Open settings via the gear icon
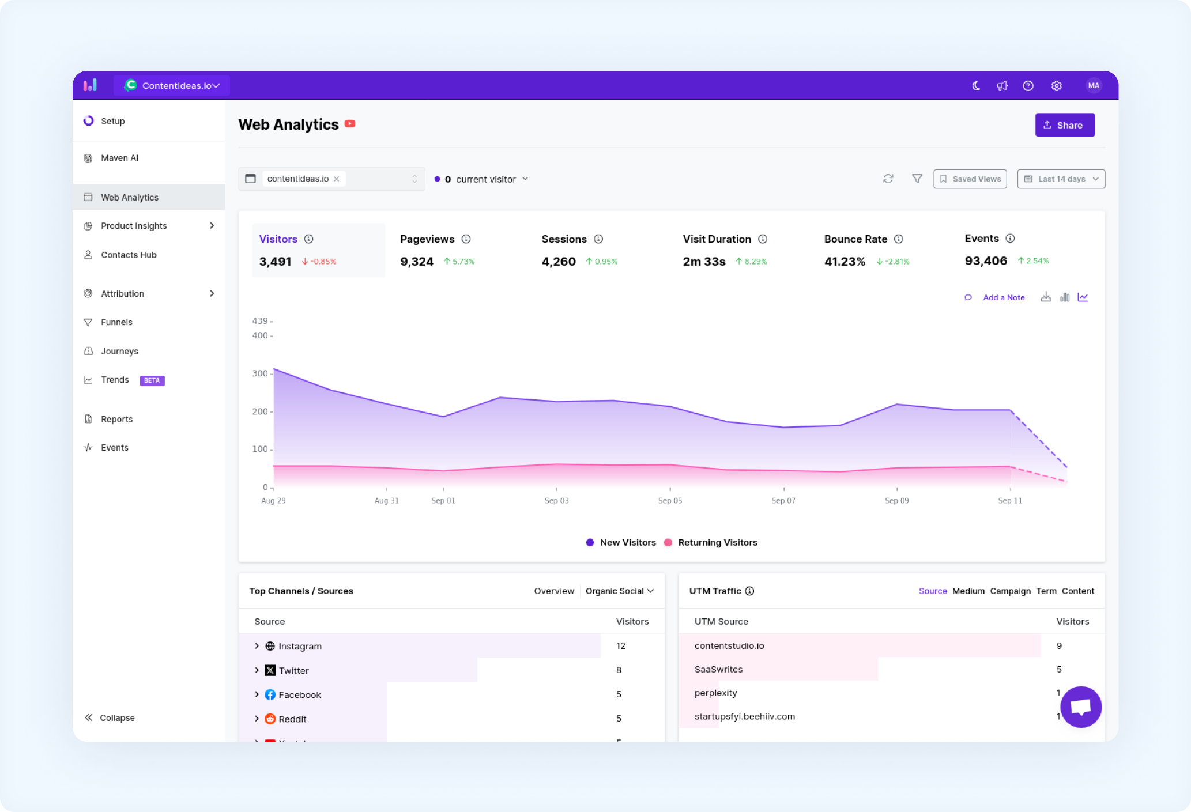Screen dimensions: 1191x812 [1056, 86]
